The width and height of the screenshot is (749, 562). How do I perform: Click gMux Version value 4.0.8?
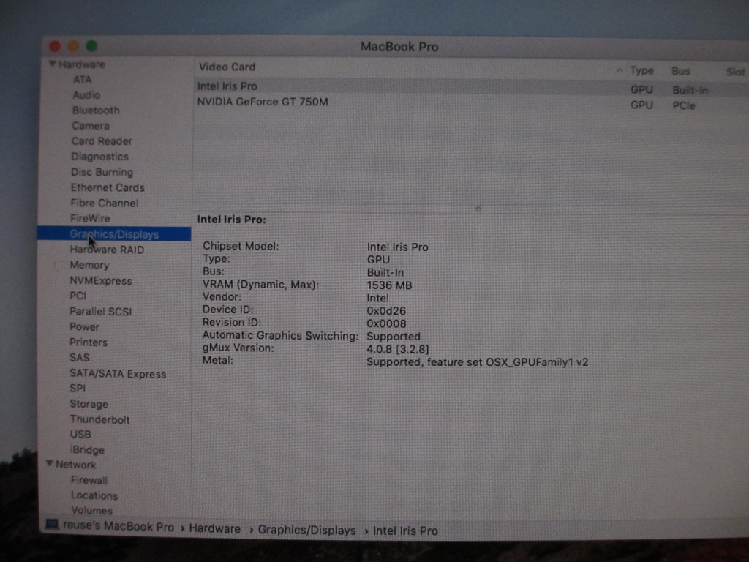397,349
